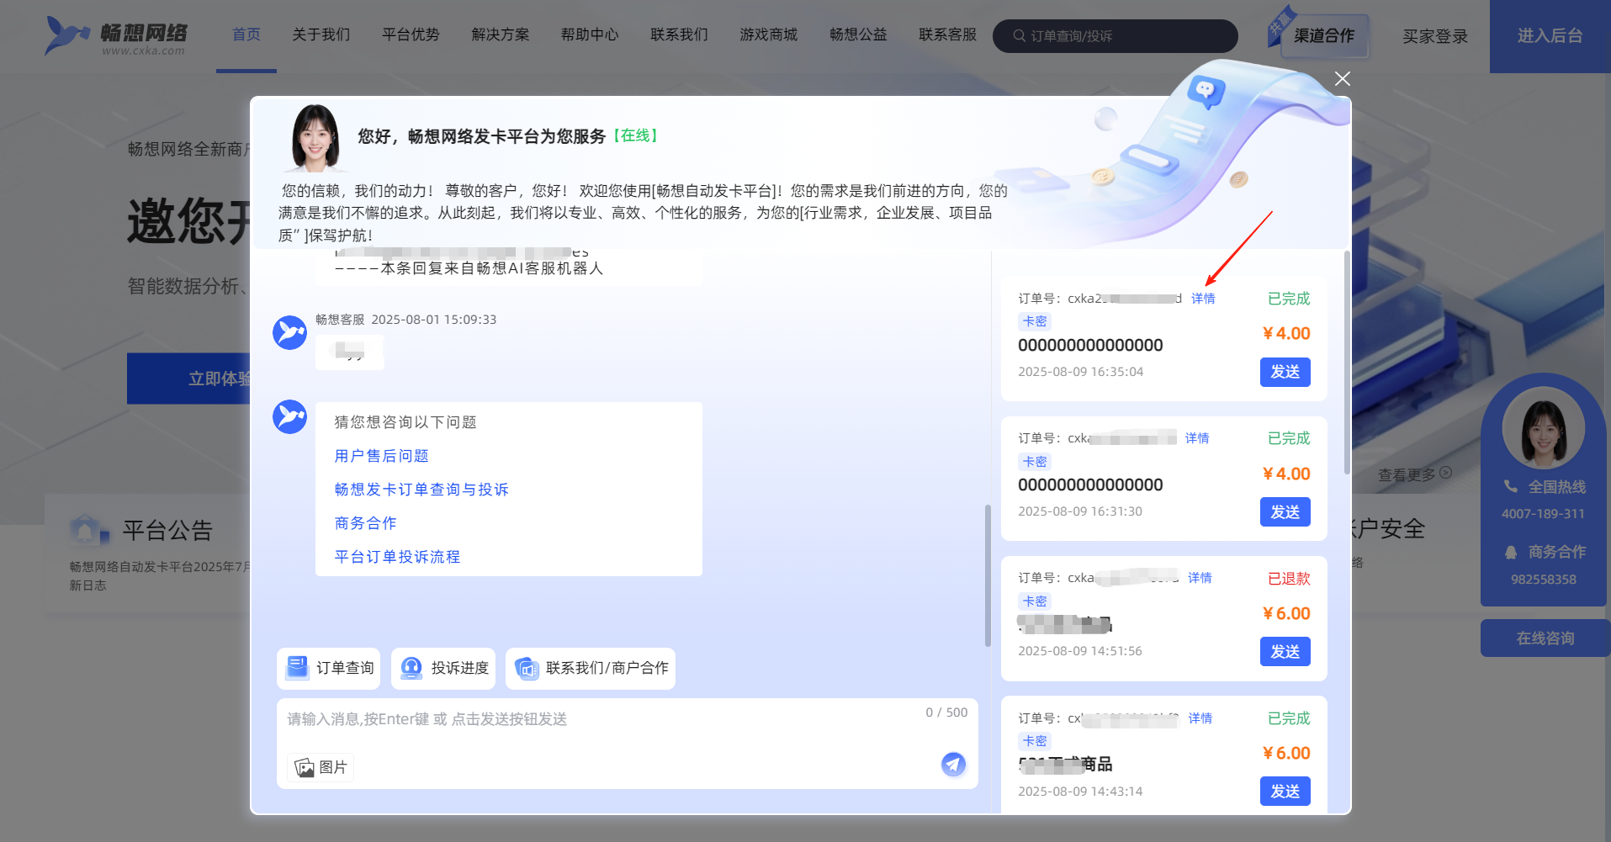The image size is (1611, 842).
Task: Open 详情 for the 16:31:30 order
Action: click(x=1197, y=438)
